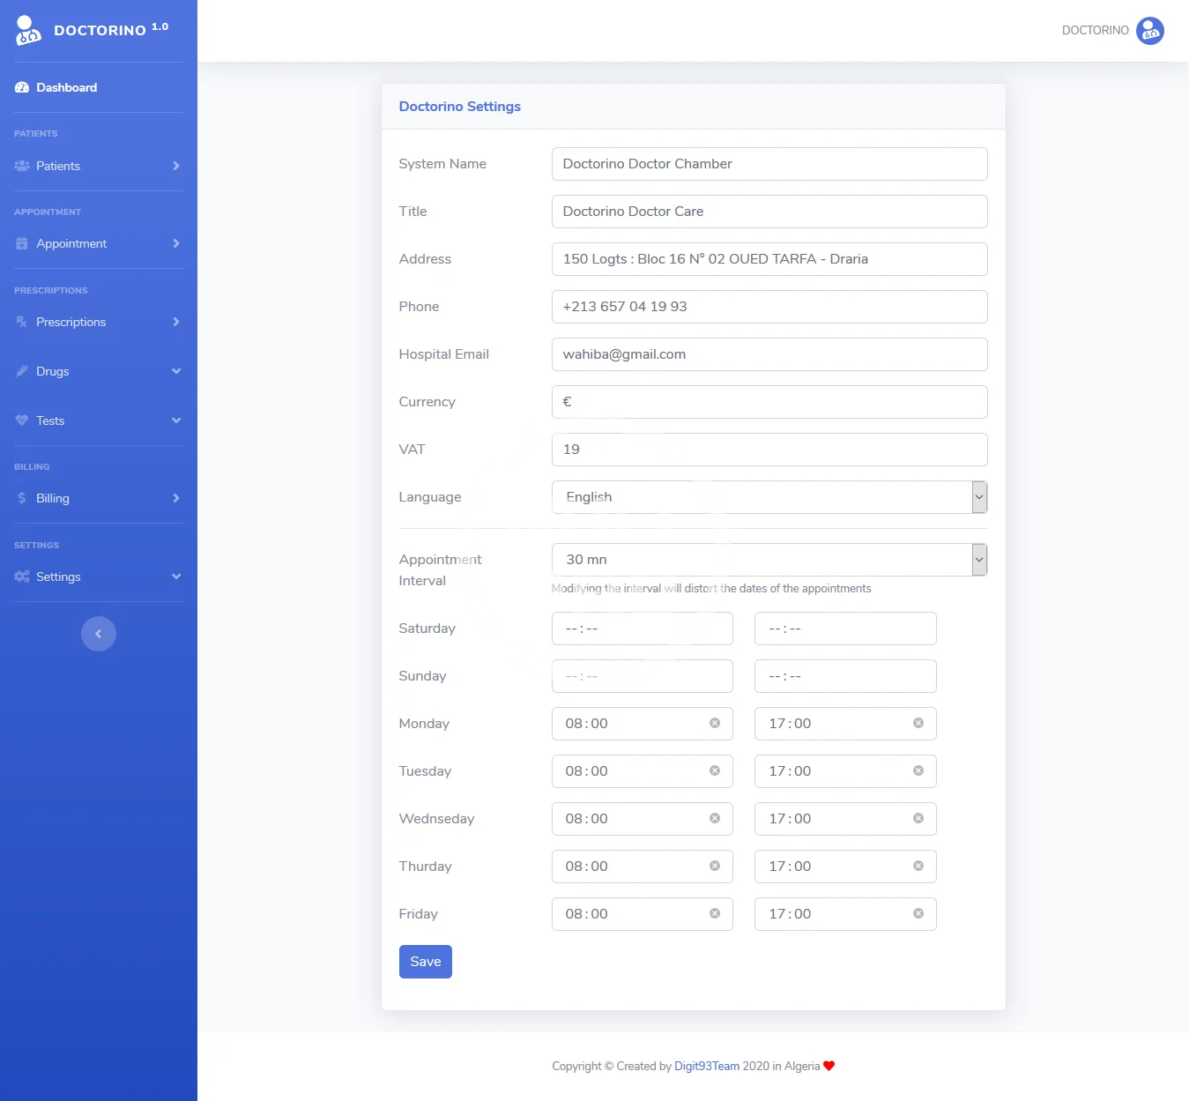Clear Tuesday start time via x icon
The image size is (1189, 1101).
tap(715, 771)
